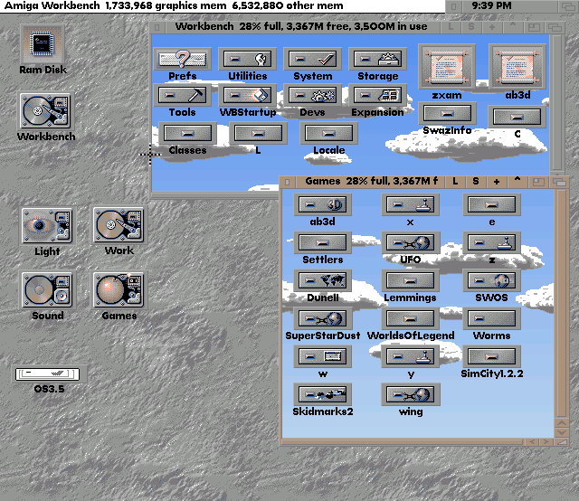Click the S gadget in Games title bar

[x=476, y=182]
